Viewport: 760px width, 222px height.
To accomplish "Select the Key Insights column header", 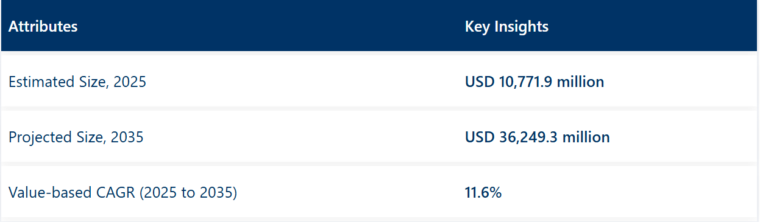I will 506,27.
